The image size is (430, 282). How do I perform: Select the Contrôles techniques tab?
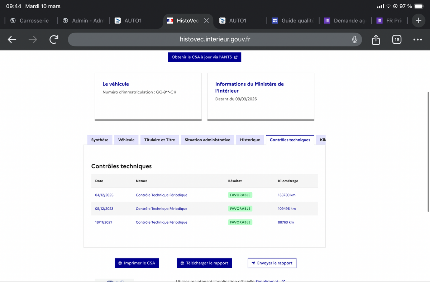click(290, 140)
